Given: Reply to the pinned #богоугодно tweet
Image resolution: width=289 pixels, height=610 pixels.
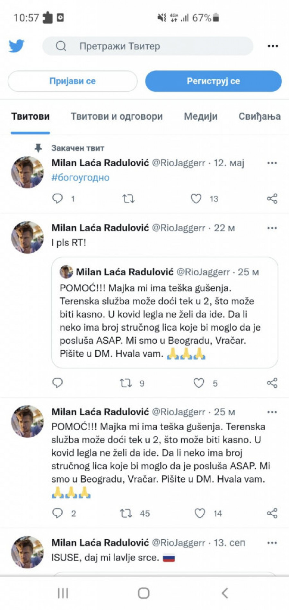Looking at the screenshot, I should pyautogui.click(x=57, y=198).
